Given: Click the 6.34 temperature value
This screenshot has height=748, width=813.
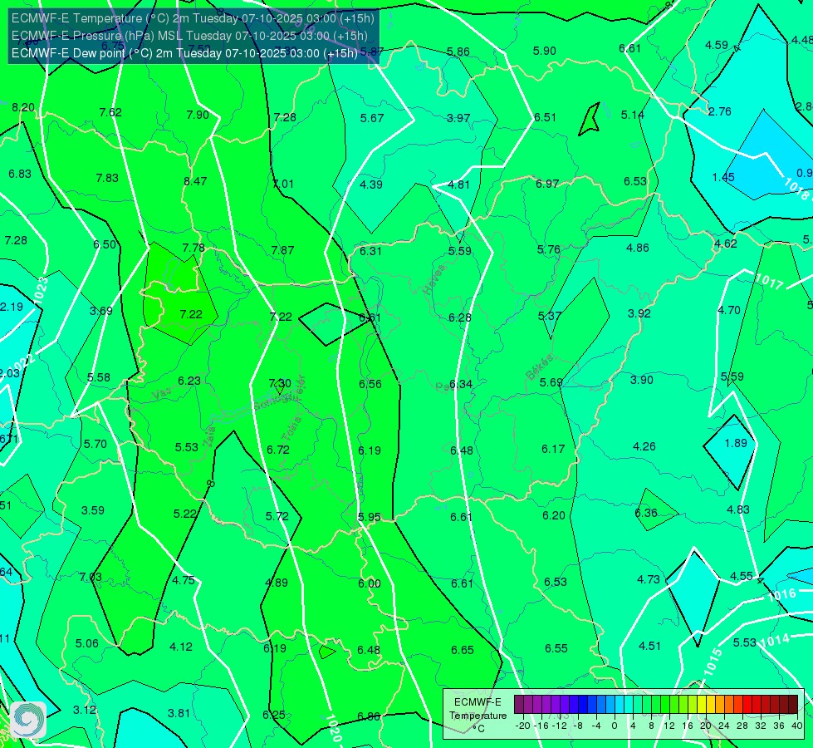Looking at the screenshot, I should [461, 384].
